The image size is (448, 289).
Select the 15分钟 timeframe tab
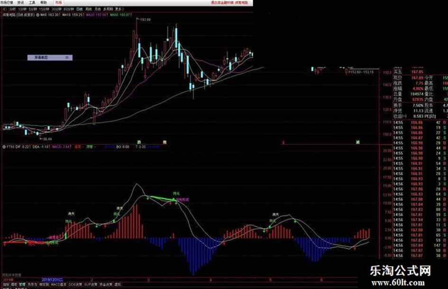[44, 9]
